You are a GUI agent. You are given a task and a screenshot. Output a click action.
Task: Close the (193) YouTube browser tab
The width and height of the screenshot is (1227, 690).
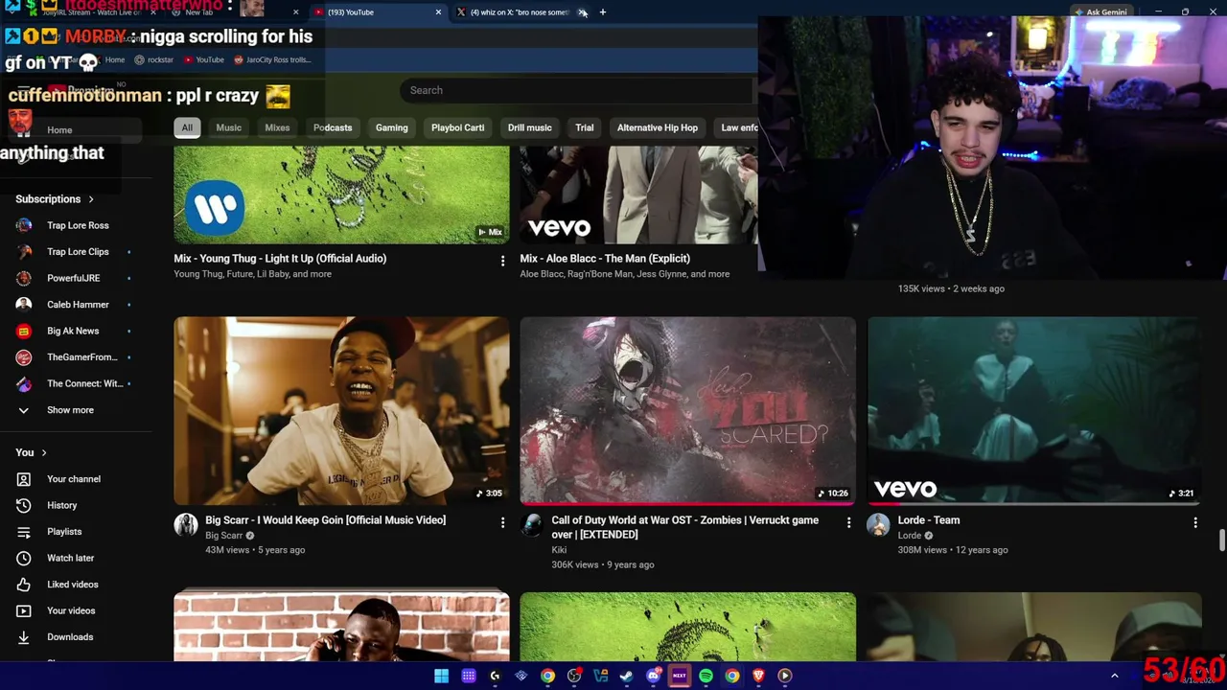(x=438, y=12)
